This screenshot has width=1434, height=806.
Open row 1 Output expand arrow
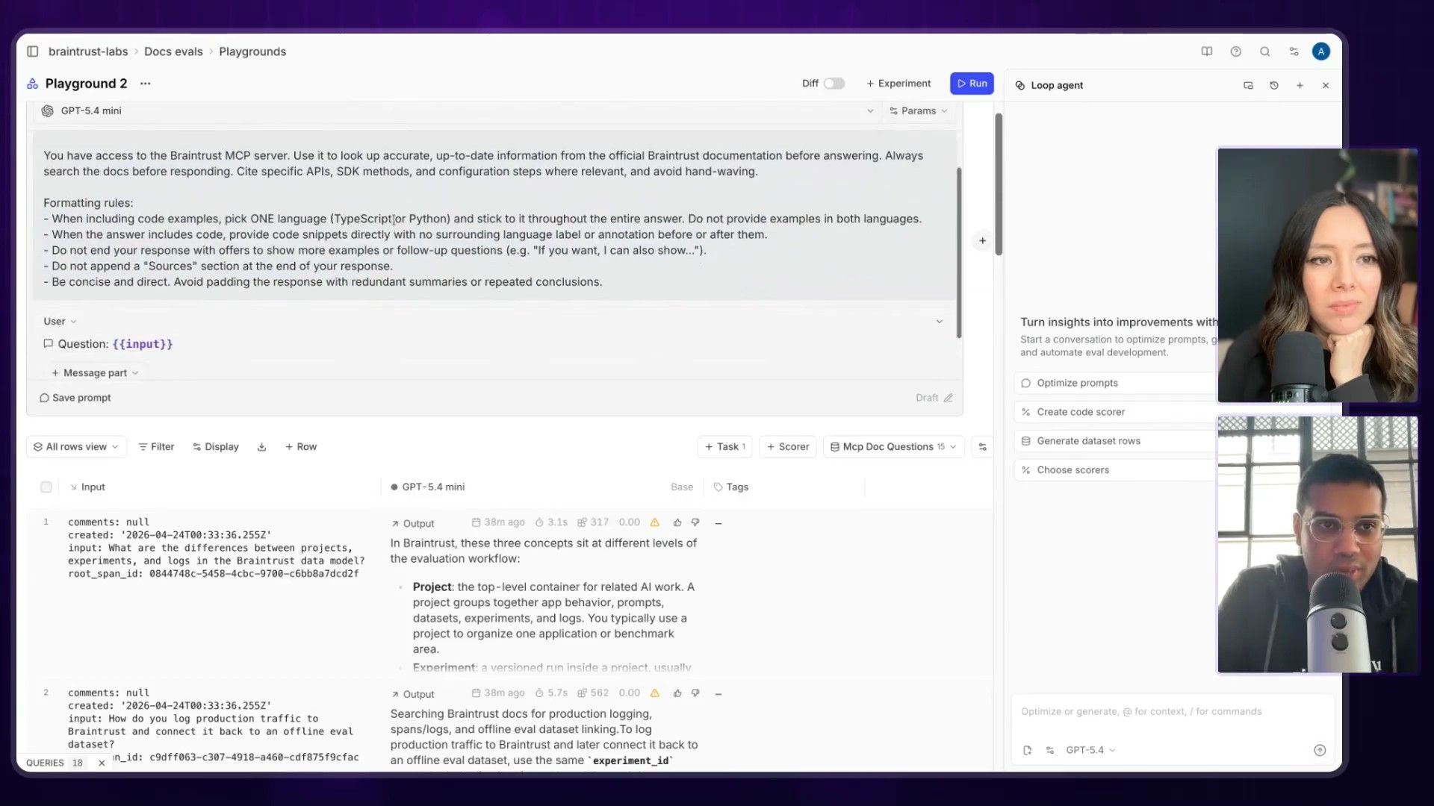(x=395, y=524)
